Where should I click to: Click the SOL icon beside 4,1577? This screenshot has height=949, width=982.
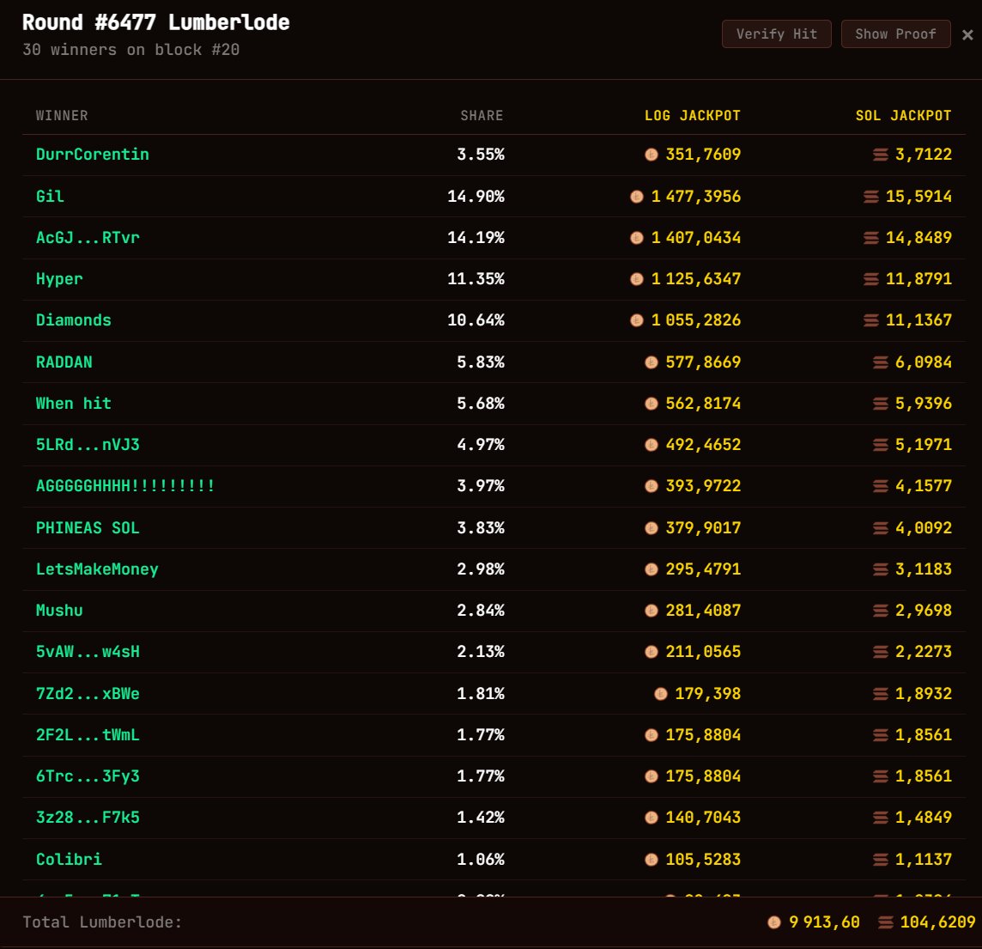point(881,486)
